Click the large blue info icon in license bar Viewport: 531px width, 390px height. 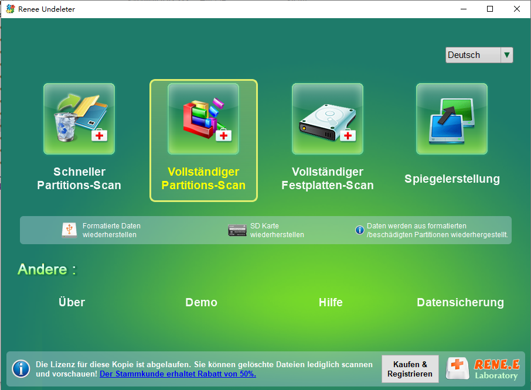pos(21,369)
